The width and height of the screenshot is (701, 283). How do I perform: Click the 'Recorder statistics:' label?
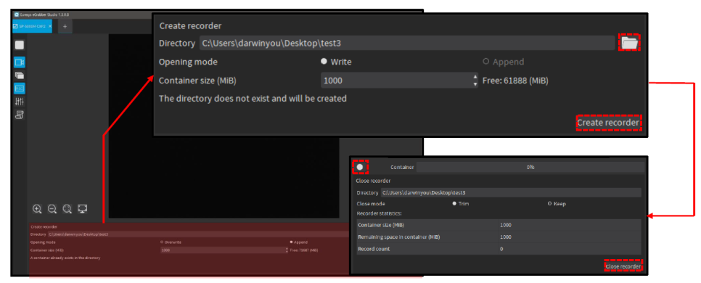point(378,214)
